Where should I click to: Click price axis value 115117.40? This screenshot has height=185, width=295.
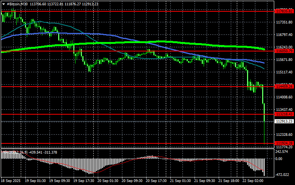coord(284,72)
